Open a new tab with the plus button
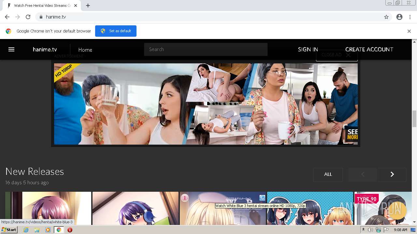 click(88, 6)
